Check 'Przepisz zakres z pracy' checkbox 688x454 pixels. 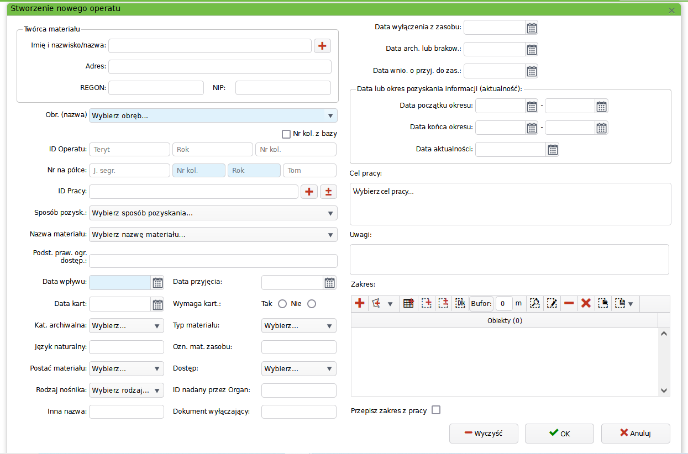click(436, 410)
